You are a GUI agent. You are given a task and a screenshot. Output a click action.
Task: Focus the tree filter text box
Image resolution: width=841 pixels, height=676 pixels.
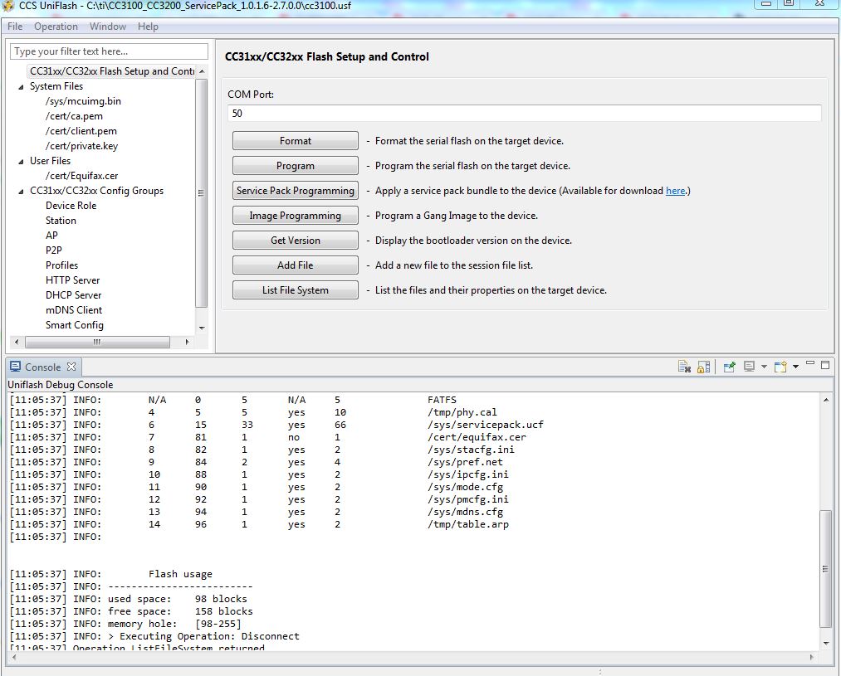(109, 51)
